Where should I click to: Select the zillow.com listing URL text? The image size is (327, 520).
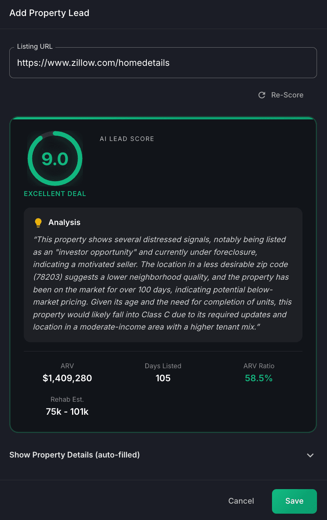93,63
